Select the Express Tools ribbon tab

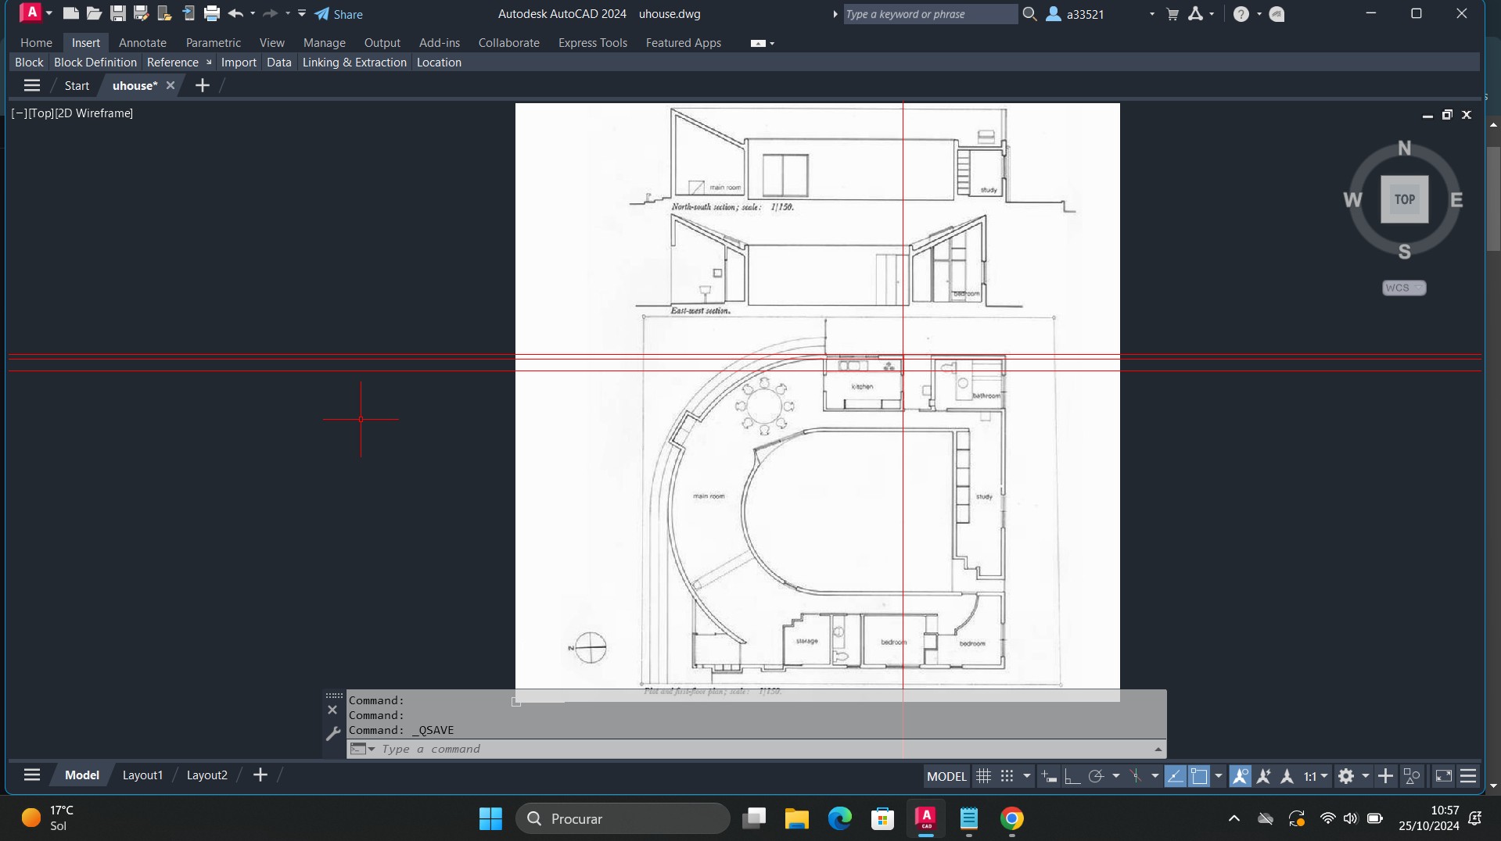(x=592, y=43)
